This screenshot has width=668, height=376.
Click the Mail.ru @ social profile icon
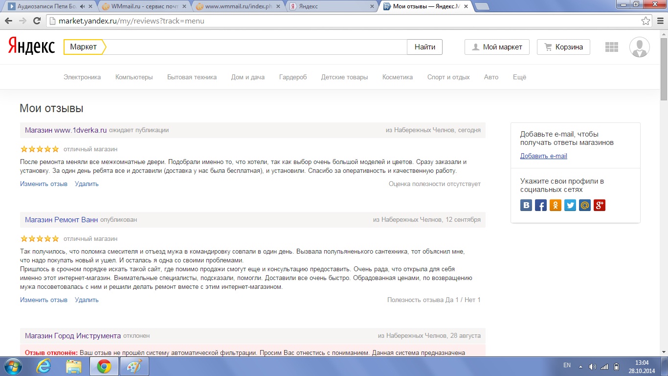coord(585,205)
